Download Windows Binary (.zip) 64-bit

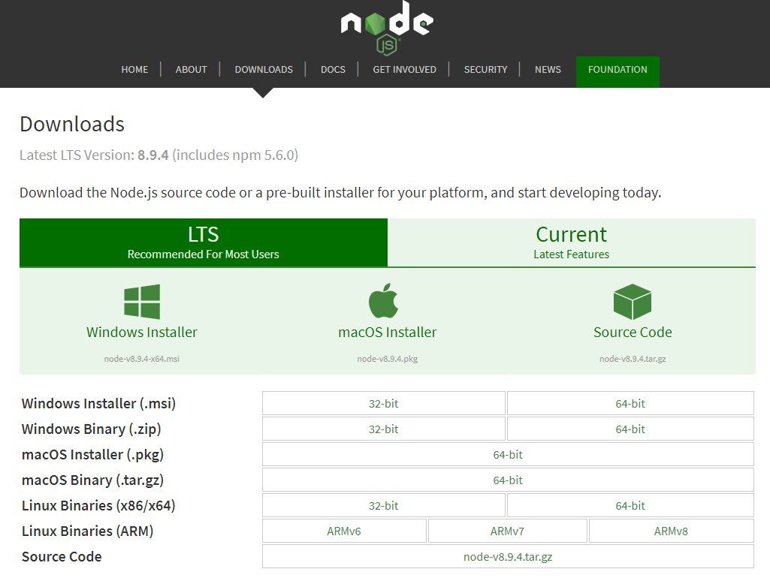(x=630, y=429)
